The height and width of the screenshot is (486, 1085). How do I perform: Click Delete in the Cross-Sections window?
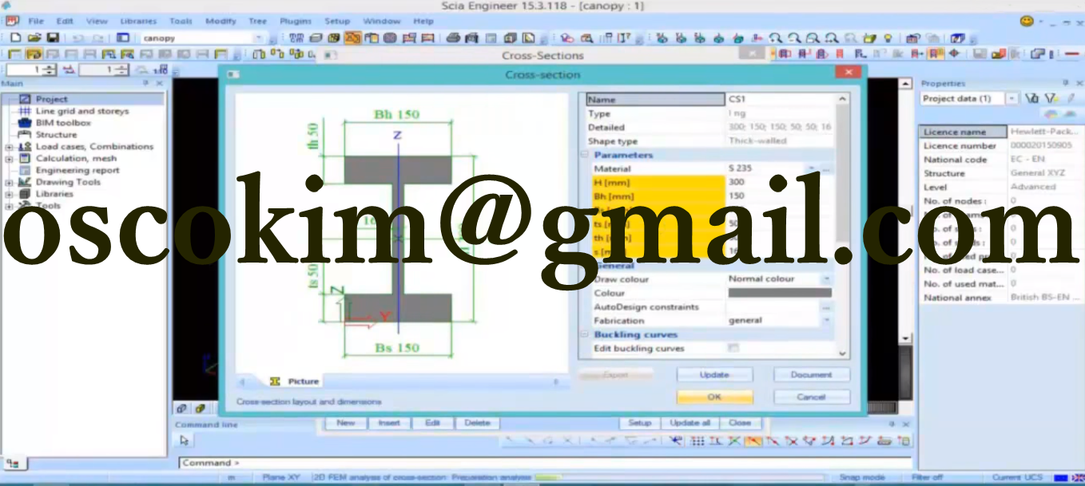[x=477, y=423]
